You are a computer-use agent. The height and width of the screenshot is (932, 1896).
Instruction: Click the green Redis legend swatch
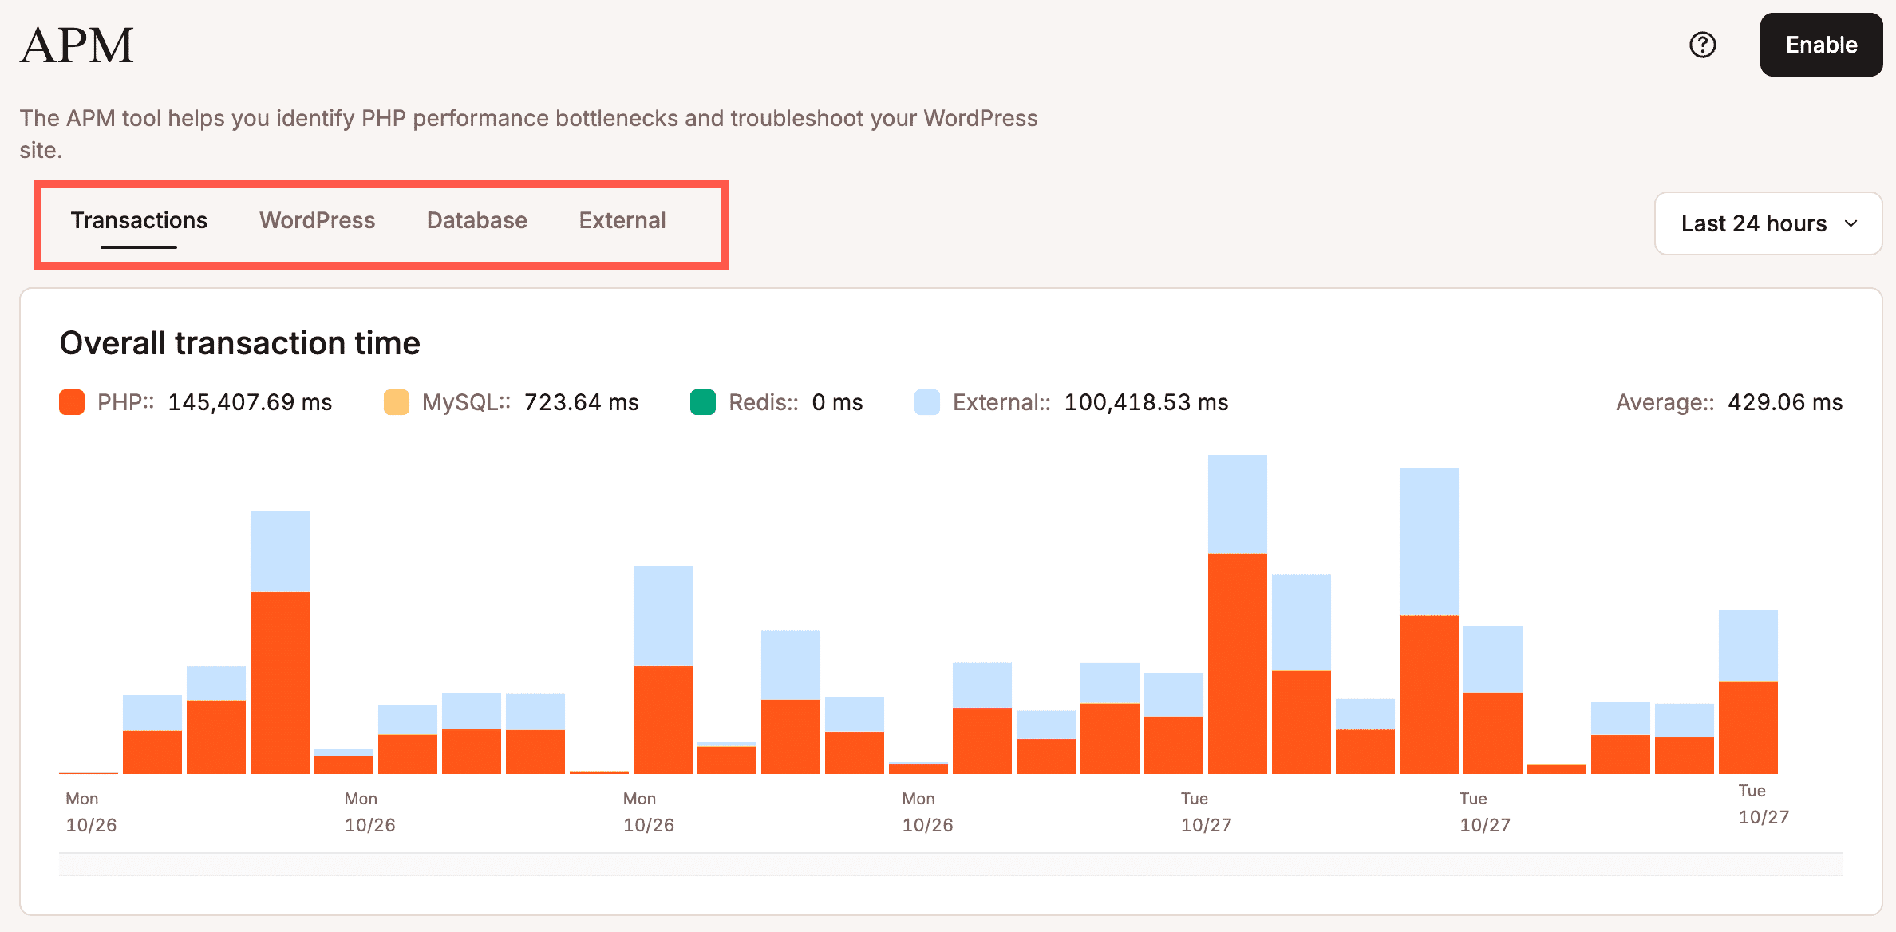click(x=703, y=402)
